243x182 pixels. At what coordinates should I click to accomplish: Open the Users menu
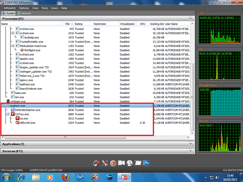(x=55, y=8)
